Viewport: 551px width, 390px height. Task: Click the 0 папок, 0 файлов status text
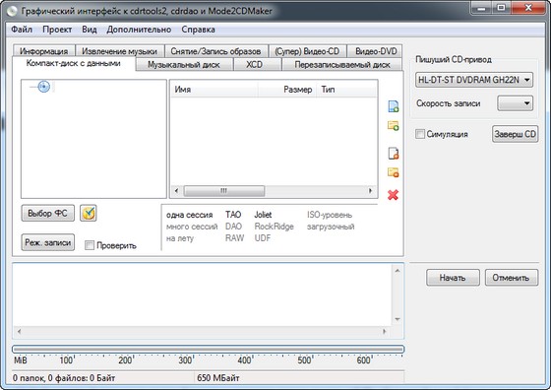pos(64,378)
